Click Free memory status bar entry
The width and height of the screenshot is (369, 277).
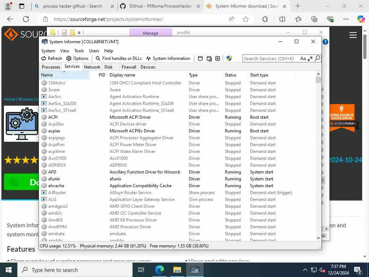click(x=179, y=246)
